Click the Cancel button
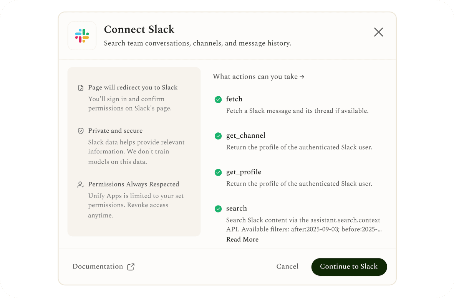The height and width of the screenshot is (298, 454). point(287,267)
